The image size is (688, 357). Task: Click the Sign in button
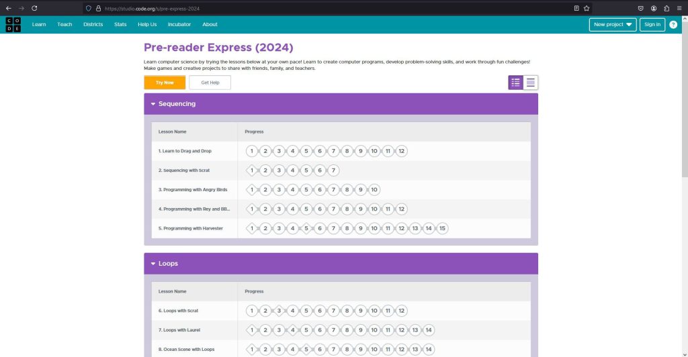(x=652, y=25)
